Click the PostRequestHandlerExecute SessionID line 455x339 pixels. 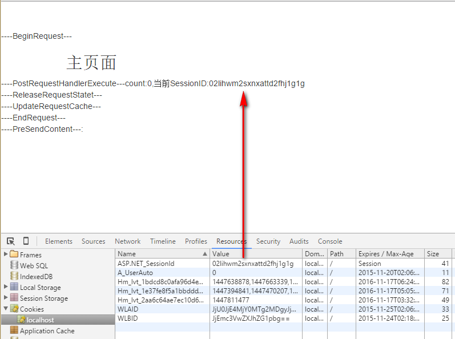(x=152, y=83)
